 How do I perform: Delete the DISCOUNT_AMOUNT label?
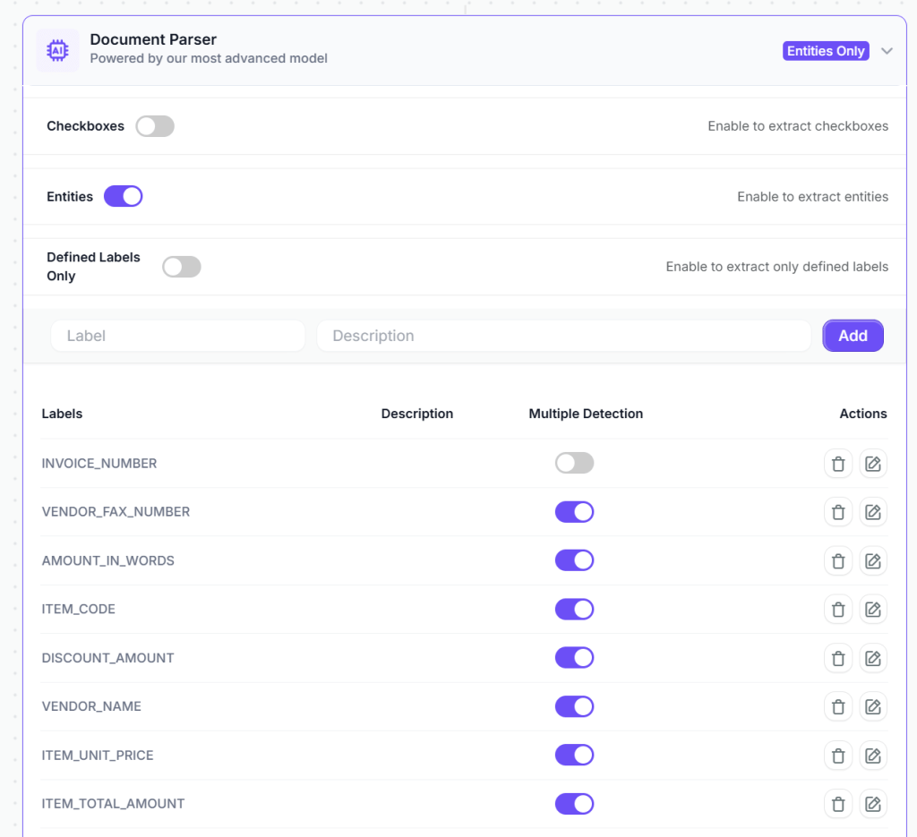tap(838, 658)
